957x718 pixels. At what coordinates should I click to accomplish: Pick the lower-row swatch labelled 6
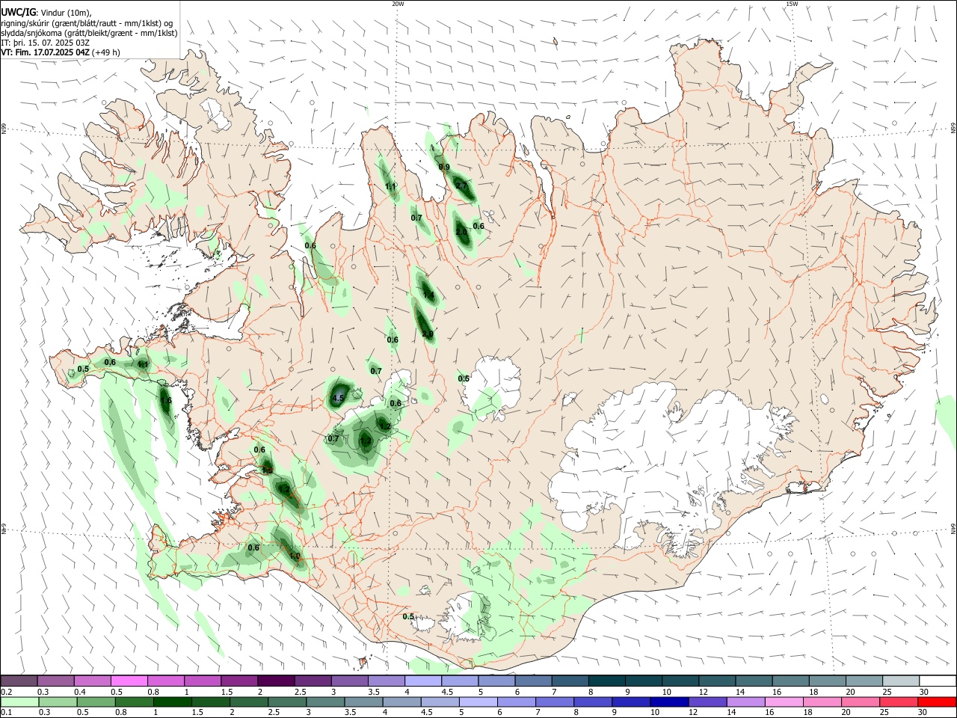pyautogui.click(x=517, y=702)
